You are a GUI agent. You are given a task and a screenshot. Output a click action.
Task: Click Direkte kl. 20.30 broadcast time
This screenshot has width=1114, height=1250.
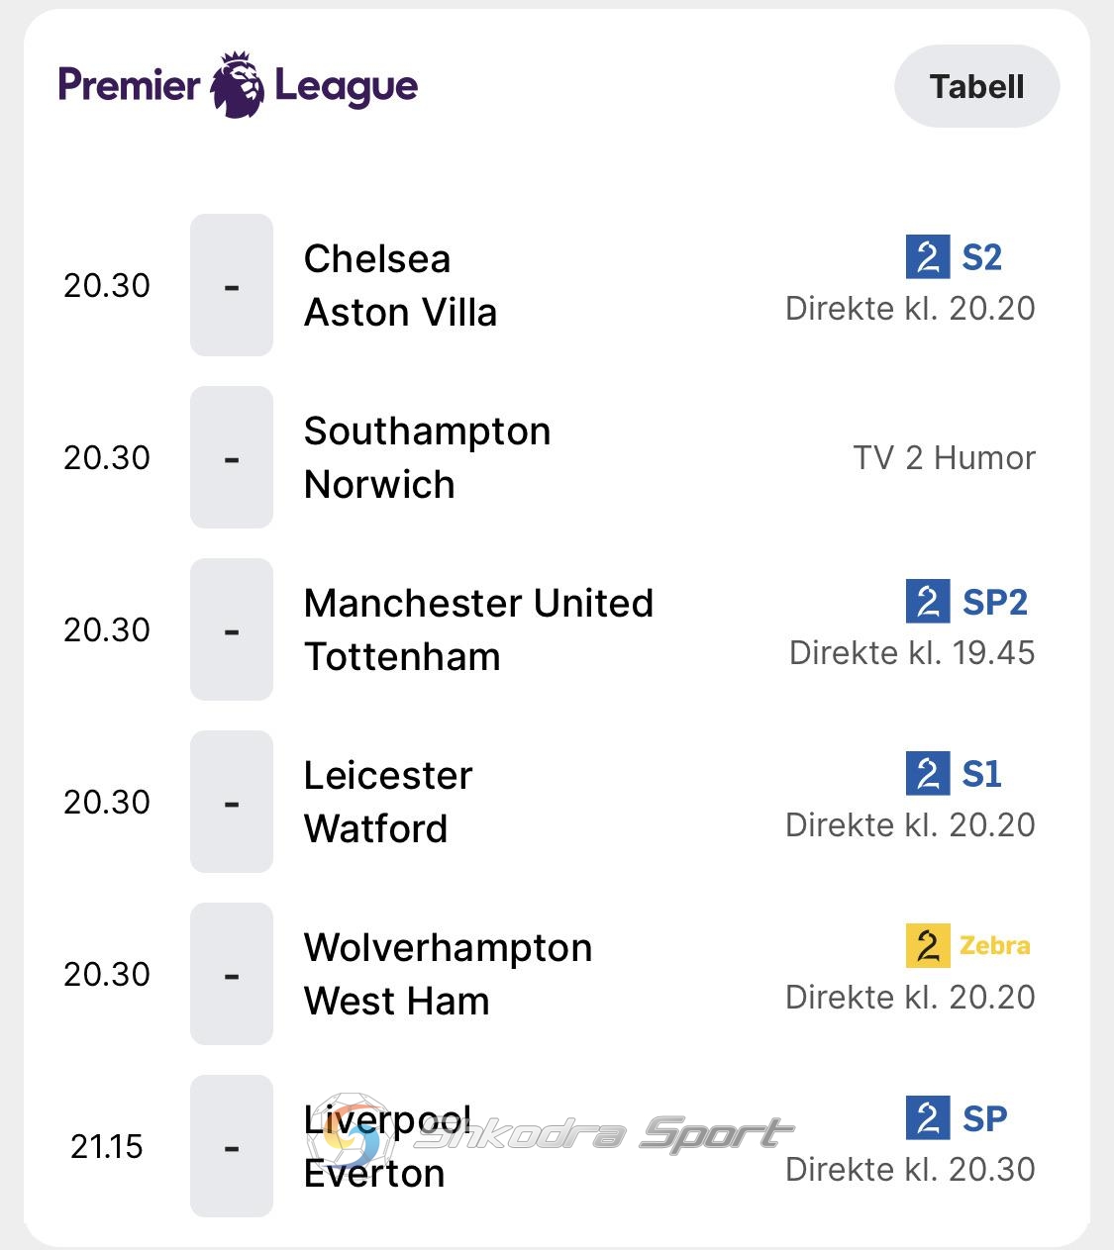[x=910, y=1170]
